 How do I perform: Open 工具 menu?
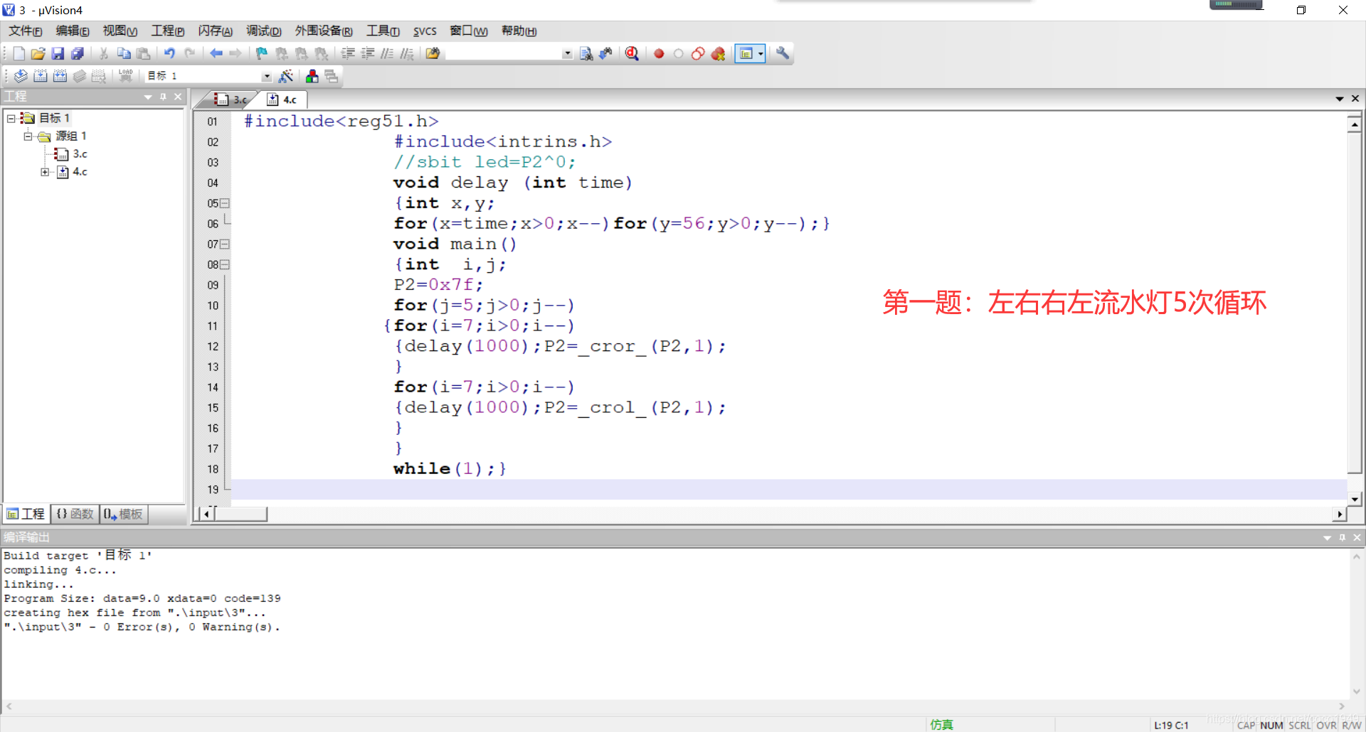click(383, 31)
